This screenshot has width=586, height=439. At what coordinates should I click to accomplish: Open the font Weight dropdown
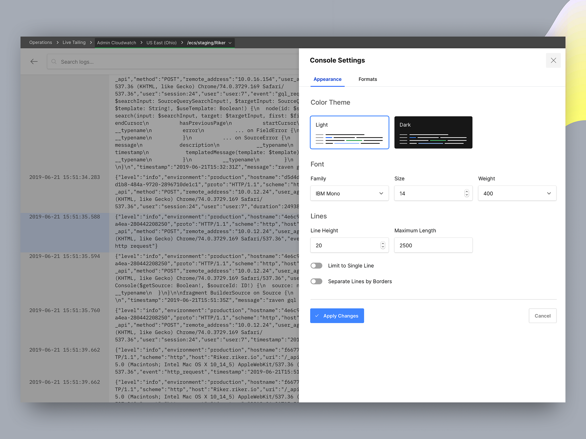pos(517,193)
